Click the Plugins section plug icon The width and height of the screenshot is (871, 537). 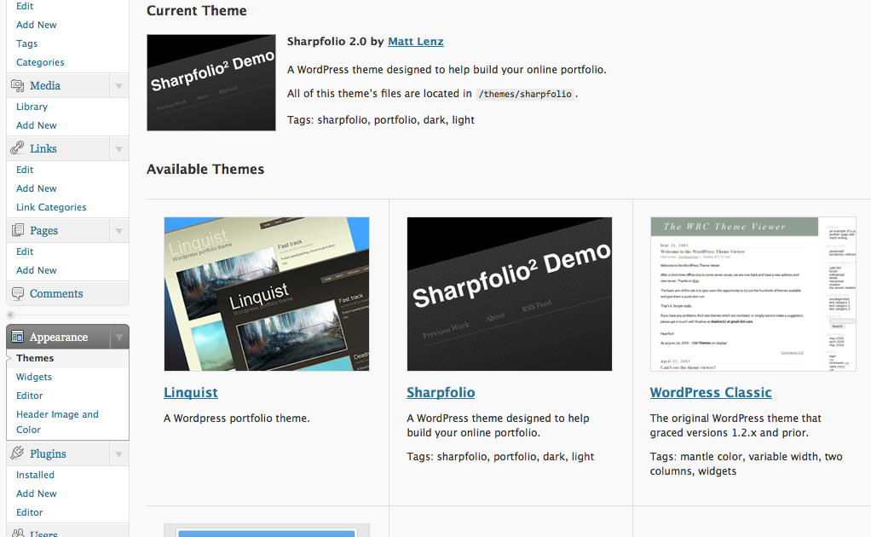(x=18, y=453)
